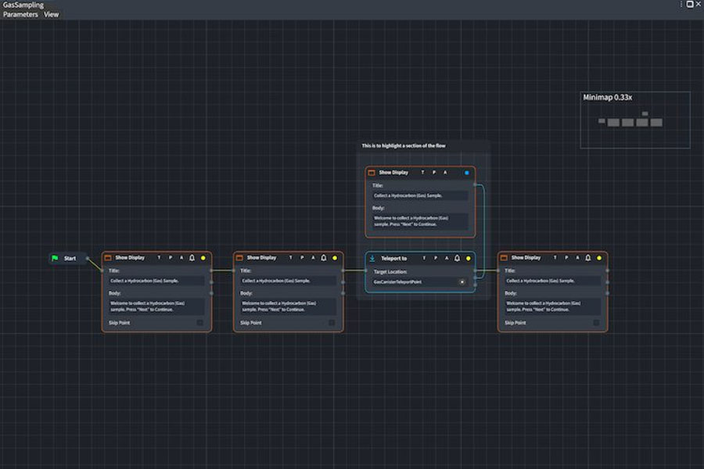Click the bell icon on the Show Display node left of Teleport to
Screen dimensions: 704x469
click(324, 258)
